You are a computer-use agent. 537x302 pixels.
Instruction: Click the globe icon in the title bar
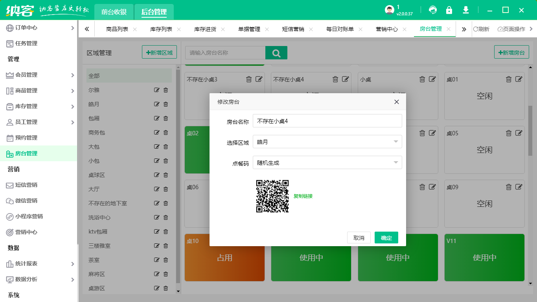coord(433,10)
